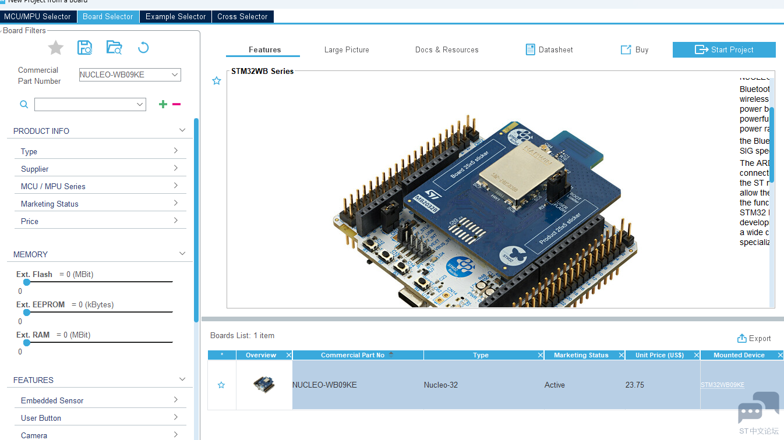Click the Type column header label
This screenshot has width=784, height=440.
(x=481, y=355)
